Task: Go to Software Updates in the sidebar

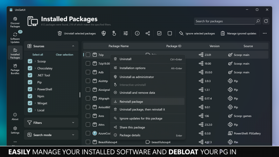Action: 15,38
